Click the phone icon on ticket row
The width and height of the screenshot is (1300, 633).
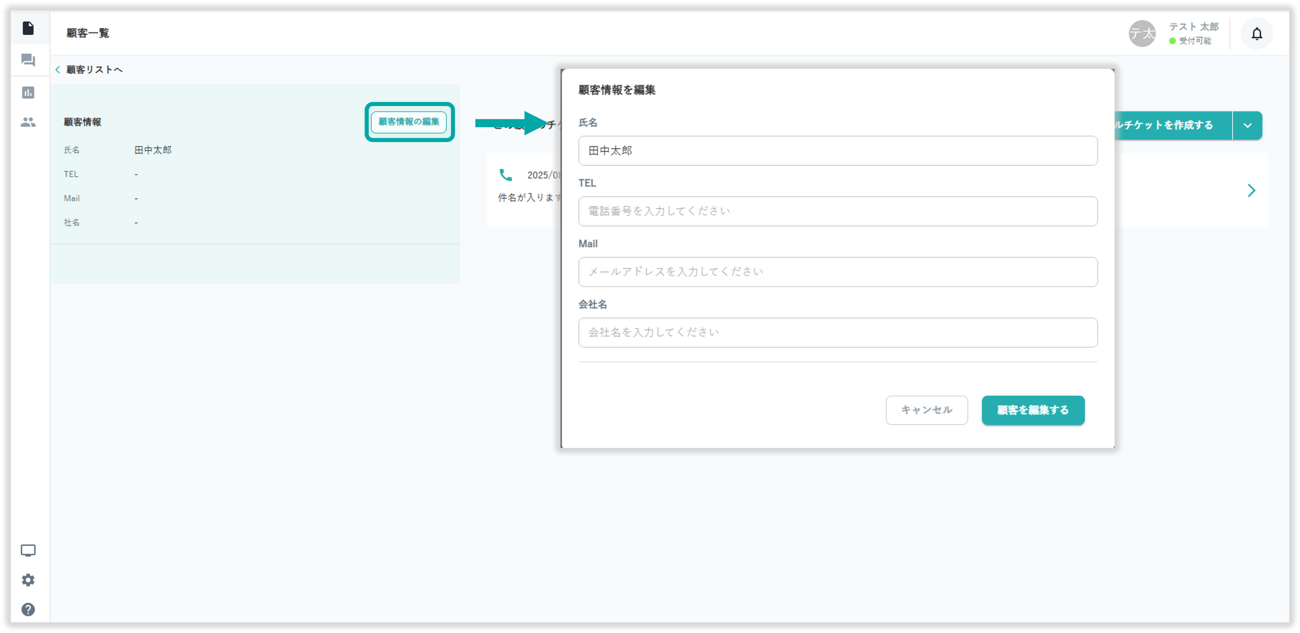(x=506, y=175)
